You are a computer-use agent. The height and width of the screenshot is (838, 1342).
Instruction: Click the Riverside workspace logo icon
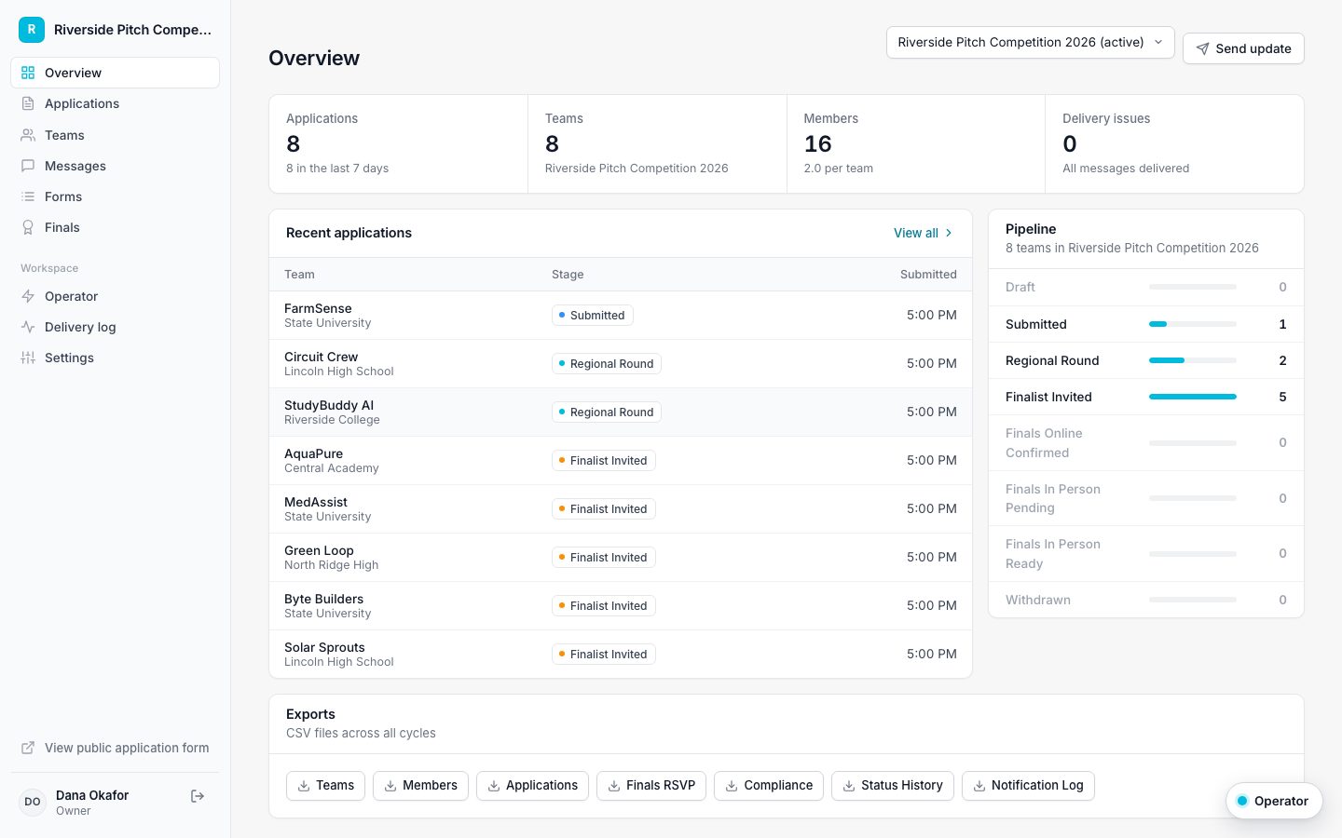tap(32, 30)
